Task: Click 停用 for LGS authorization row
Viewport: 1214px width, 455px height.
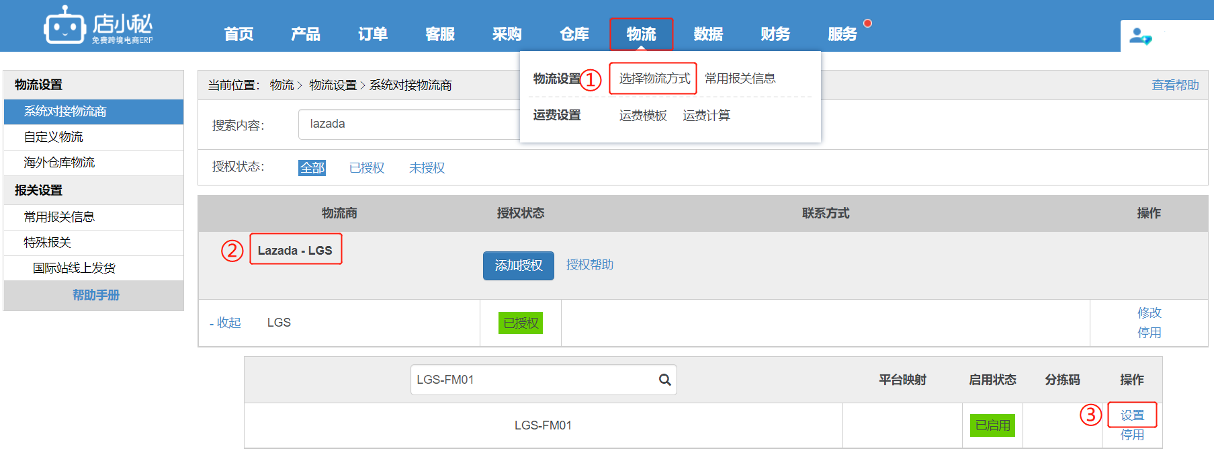Action: pyautogui.click(x=1150, y=333)
